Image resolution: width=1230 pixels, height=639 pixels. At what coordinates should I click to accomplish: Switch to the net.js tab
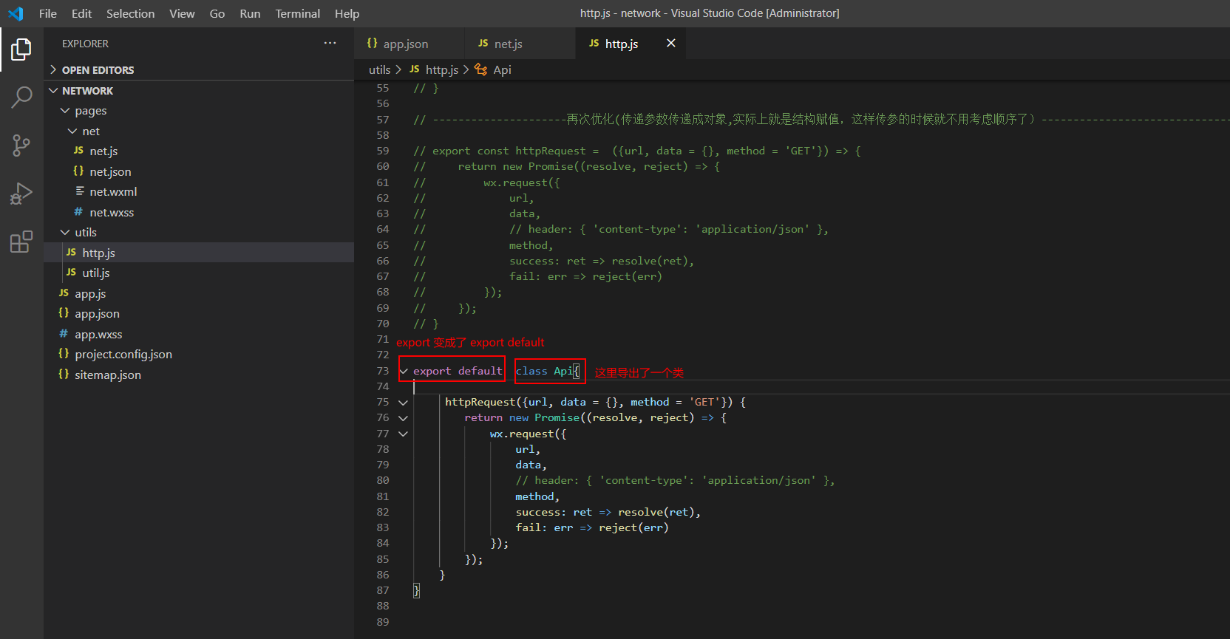(520, 44)
